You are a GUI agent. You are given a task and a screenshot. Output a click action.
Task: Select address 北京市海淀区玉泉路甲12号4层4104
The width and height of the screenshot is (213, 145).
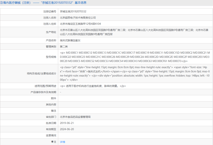click(80, 24)
